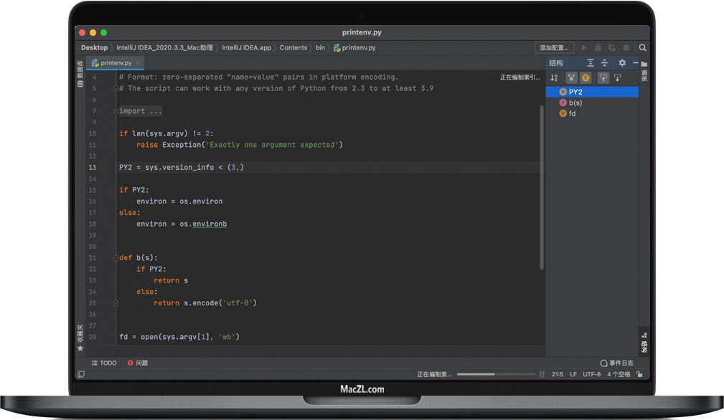This screenshot has height=420, width=724.
Task: Click the indexing progress bar
Action: coord(495,373)
